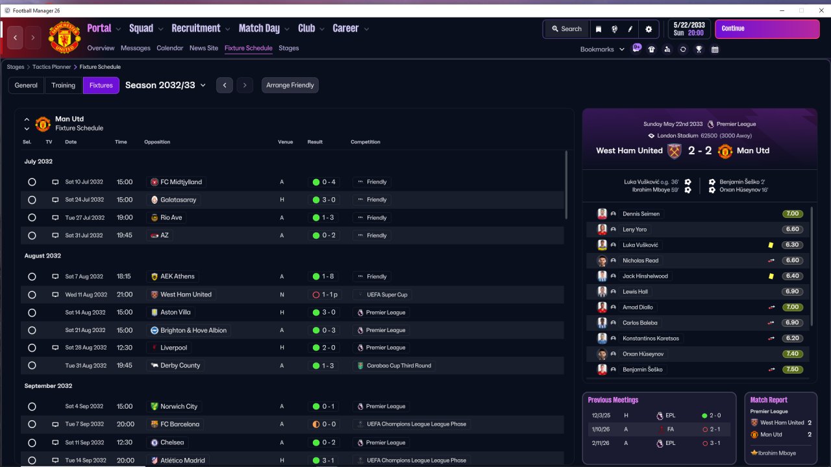Click the TV icon for FC Midtjylland fixture
The image size is (831, 467).
click(x=55, y=182)
